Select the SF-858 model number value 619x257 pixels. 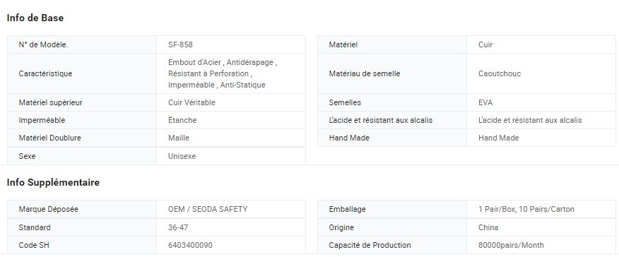[x=180, y=44]
